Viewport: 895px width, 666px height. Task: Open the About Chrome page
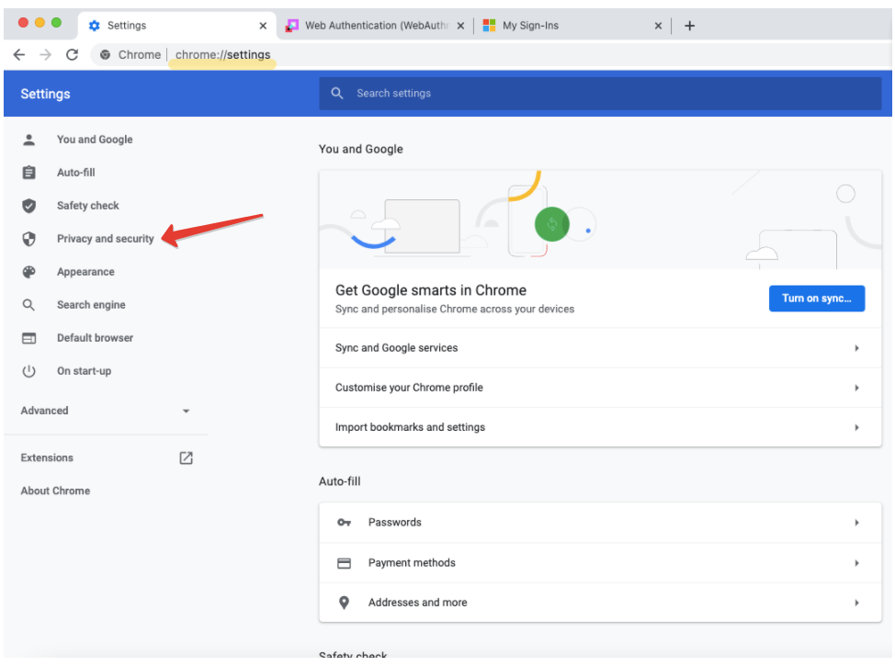tap(55, 491)
